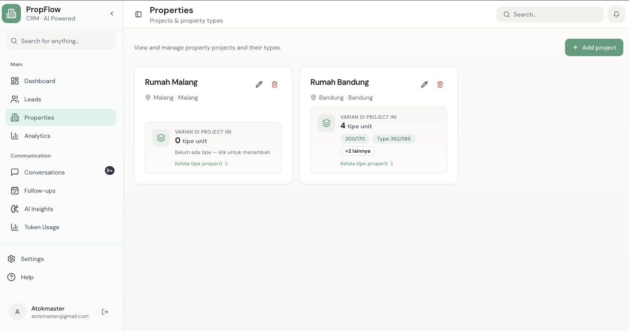Image resolution: width=629 pixels, height=331 pixels.
Task: Click the log out icon next to Atokmaster
Action: 105,312
